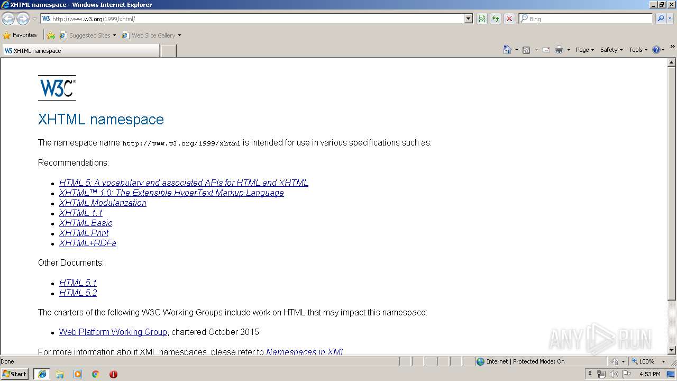Click the privacy lock status icon
The width and height of the screenshot is (677, 381).
(615, 361)
